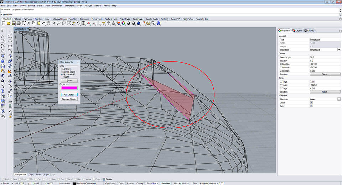The width and height of the screenshot is (342, 185).
Task: Open the Projection dropdown in Properties
Action: pos(338,50)
